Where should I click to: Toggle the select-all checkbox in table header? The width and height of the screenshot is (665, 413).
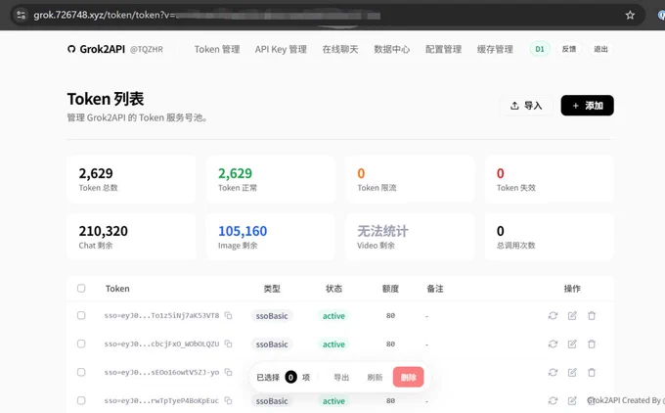[x=81, y=288]
